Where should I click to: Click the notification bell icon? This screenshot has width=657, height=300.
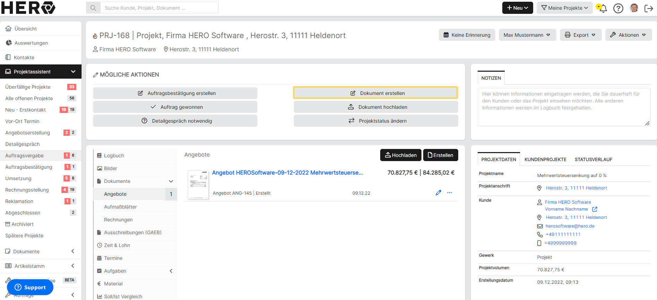click(603, 8)
